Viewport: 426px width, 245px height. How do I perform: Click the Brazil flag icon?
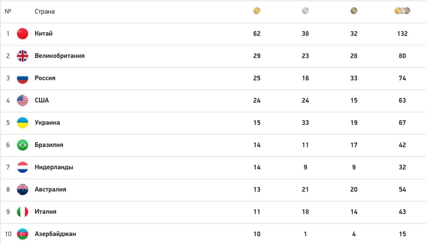[23, 145]
